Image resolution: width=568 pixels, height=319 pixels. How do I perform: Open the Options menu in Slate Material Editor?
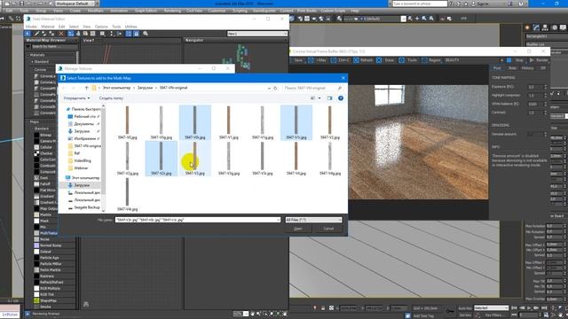point(101,27)
